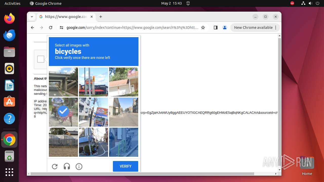Viewport: 324px width, 182px height.
Task: Open Google Chrome app menu in top bar
Action: 46,3
